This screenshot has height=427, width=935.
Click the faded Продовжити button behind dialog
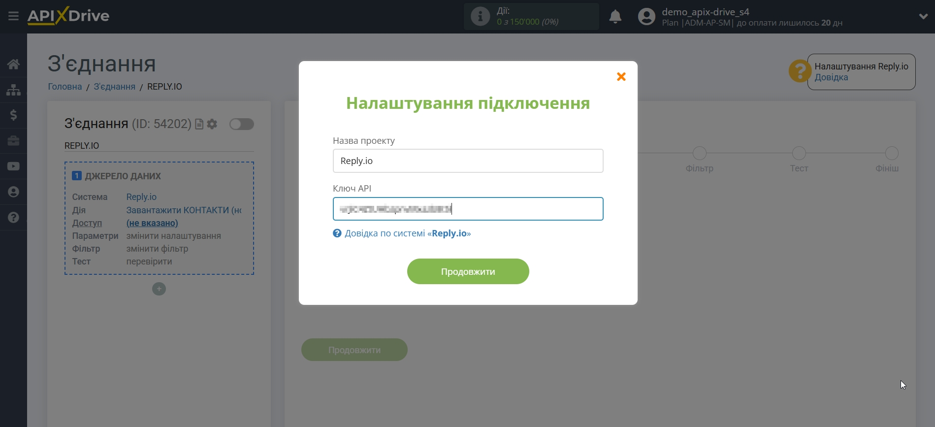click(x=354, y=350)
